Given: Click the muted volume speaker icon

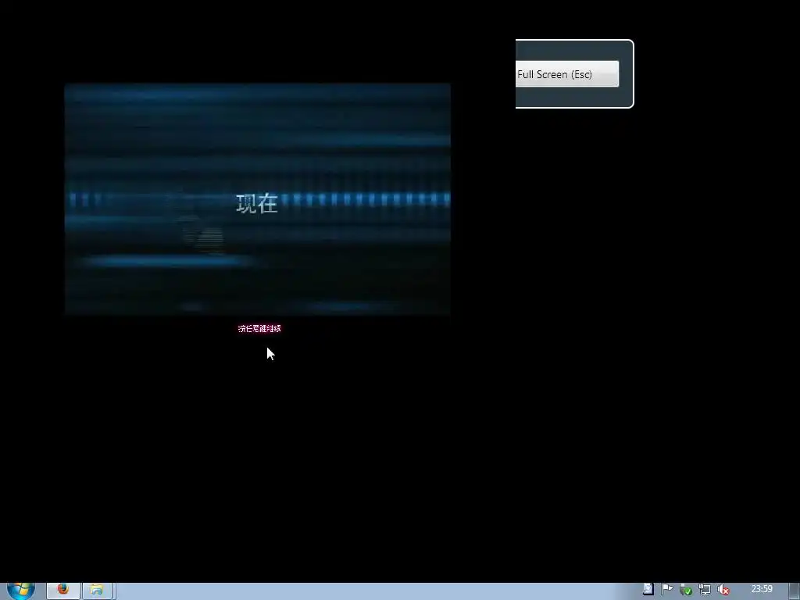Looking at the screenshot, I should pos(723,590).
